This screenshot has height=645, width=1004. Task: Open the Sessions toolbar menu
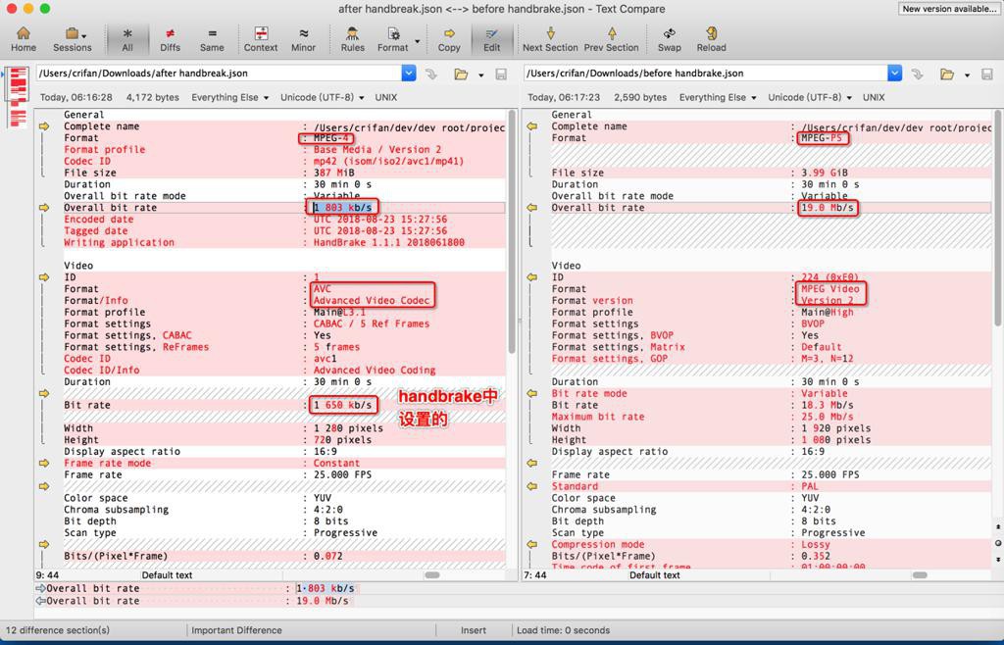(73, 39)
